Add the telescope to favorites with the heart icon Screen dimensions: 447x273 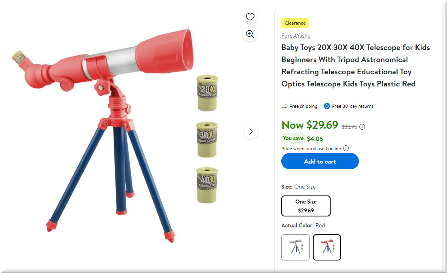pos(250,17)
